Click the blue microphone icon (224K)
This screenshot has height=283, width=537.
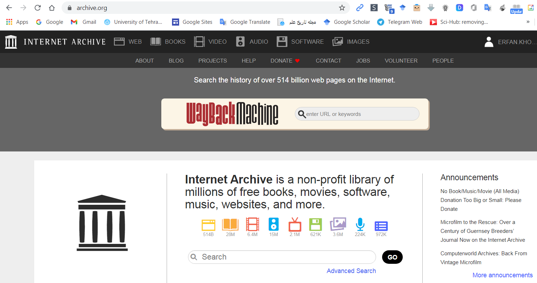(360, 225)
